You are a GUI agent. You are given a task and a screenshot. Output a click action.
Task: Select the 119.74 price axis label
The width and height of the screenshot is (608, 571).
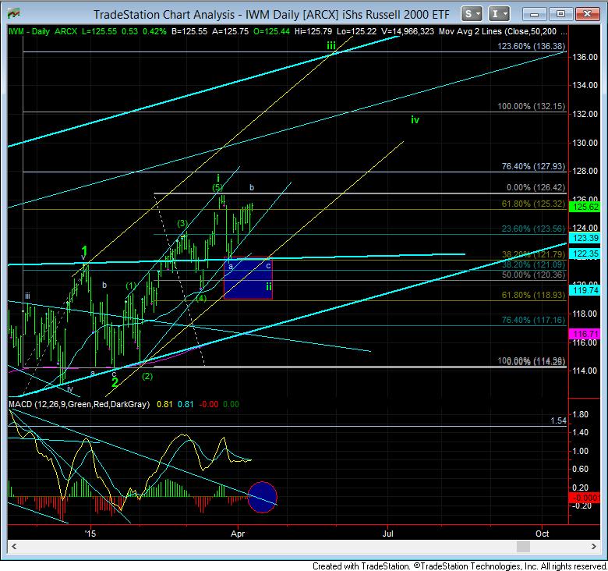585,290
